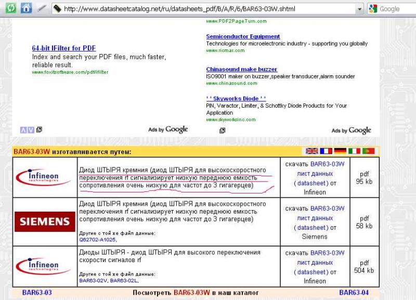Click the underlined description in the first Infineon row

173,178
